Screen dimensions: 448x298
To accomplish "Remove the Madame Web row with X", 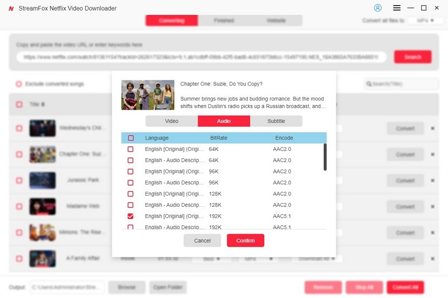I will pyautogui.click(x=432, y=206).
